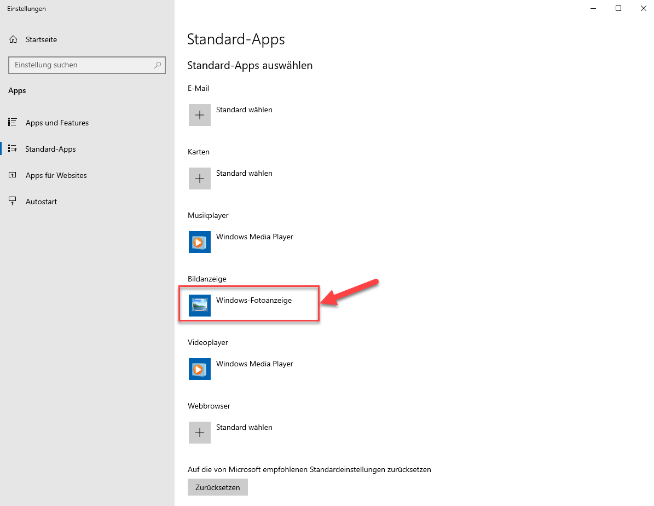Viewport: 654px width, 506px height.
Task: Click the Apps sidebar section header
Action: (17, 90)
